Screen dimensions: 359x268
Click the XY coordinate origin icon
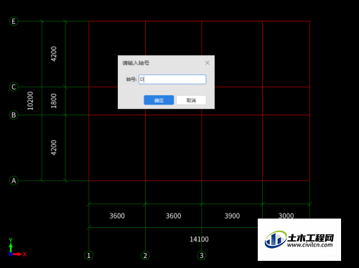pyautogui.click(x=17, y=247)
